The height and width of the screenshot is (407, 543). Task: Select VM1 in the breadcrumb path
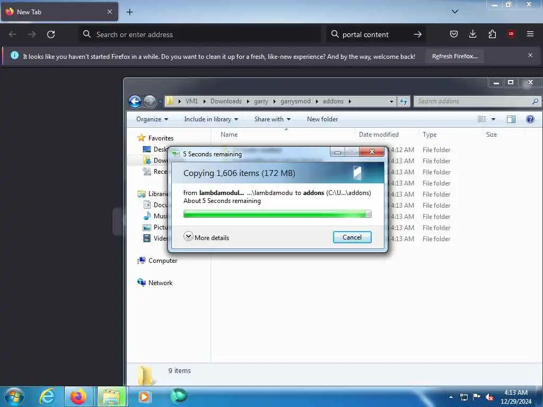pos(191,101)
